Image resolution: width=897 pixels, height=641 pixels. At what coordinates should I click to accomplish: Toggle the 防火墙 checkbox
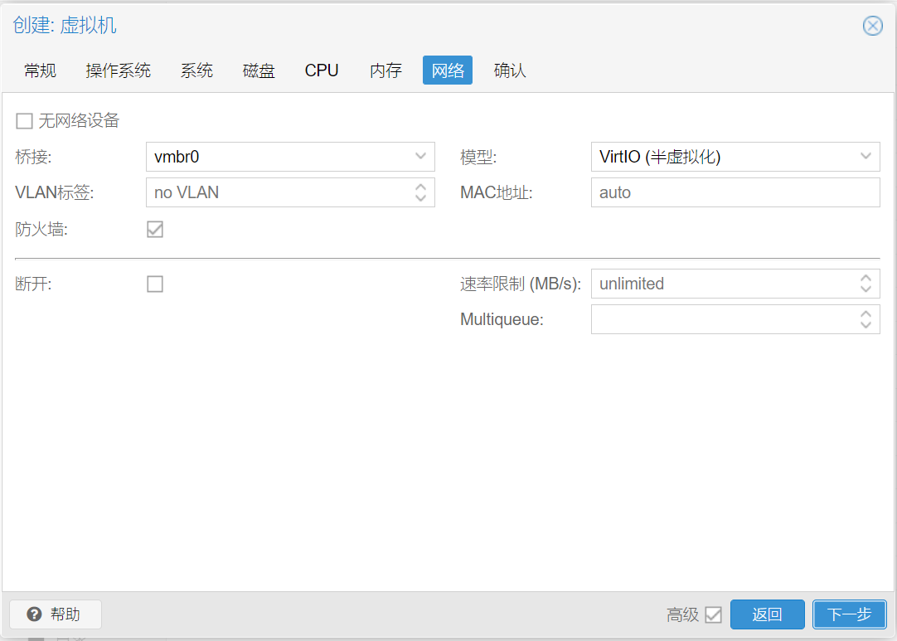[x=155, y=230]
